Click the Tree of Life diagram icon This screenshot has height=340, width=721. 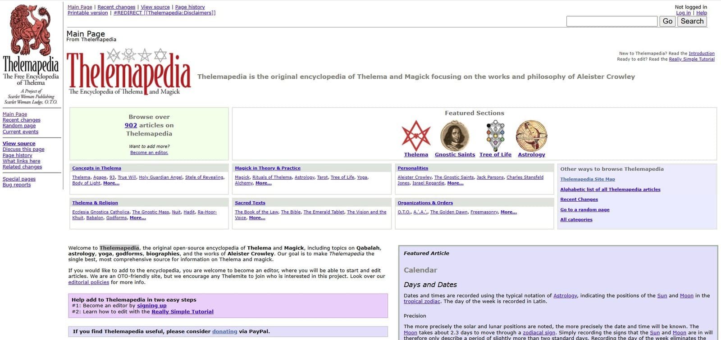495,136
